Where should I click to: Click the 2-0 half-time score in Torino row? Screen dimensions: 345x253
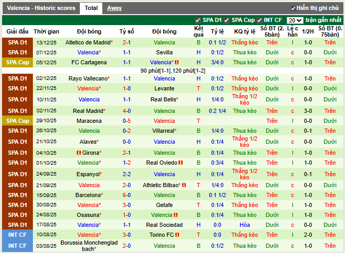coord(308,235)
